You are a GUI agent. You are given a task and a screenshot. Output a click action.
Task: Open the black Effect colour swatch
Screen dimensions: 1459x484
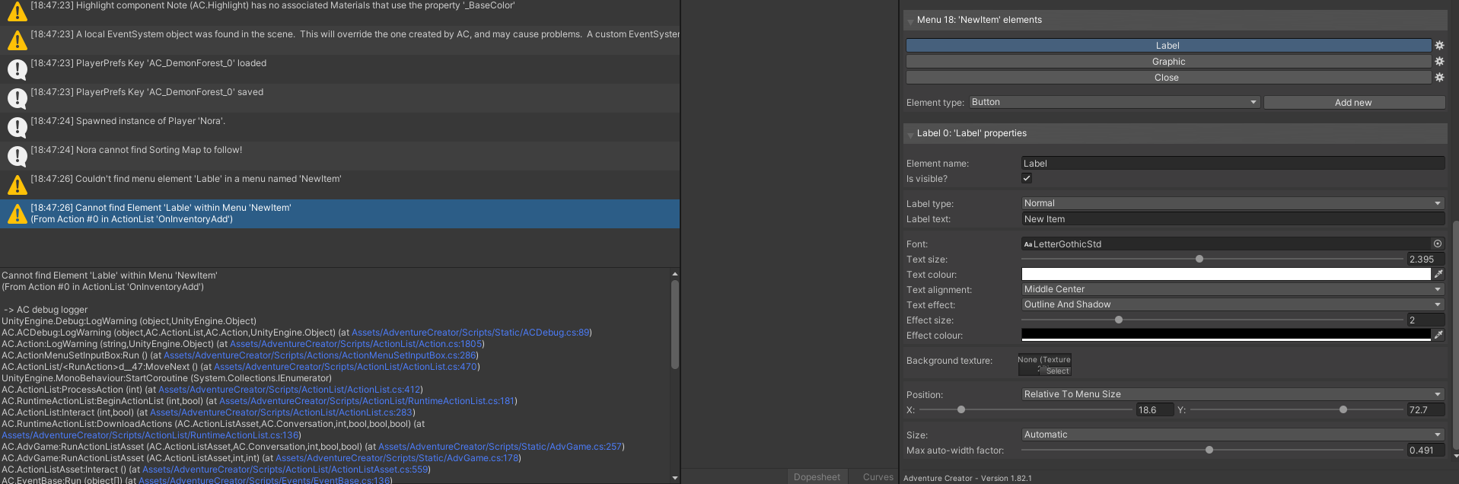[1226, 335]
